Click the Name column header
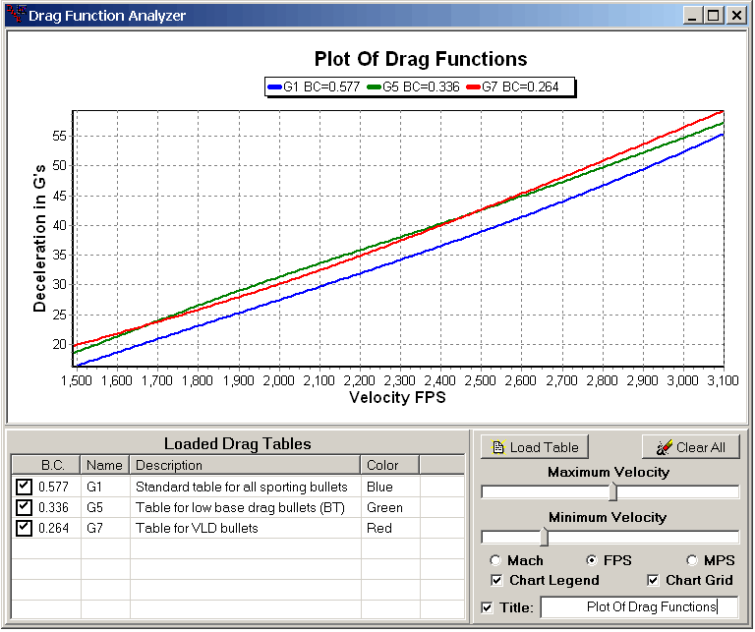Viewport: 755px width, 632px height. (105, 465)
